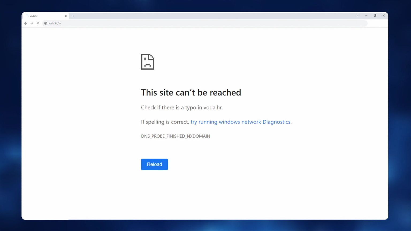
Task: Click the DNS_PROBE_FINISHED_NXDOMAIN error code
Action: (x=175, y=136)
